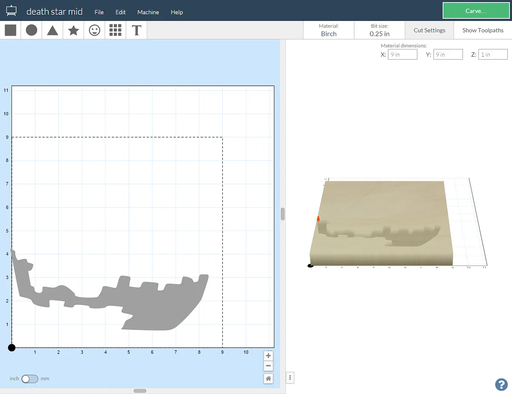The width and height of the screenshot is (512, 394).
Task: Zoom out on the canvas
Action: click(x=268, y=366)
